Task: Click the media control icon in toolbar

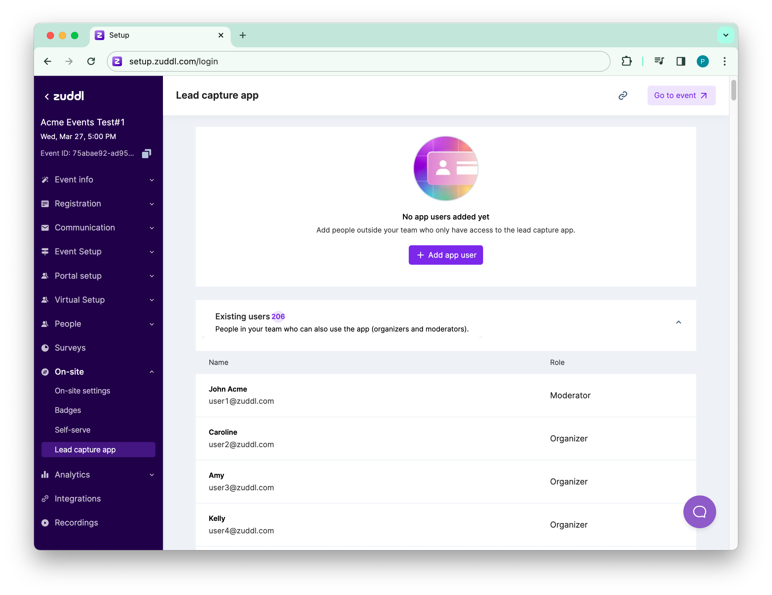Action: [659, 62]
